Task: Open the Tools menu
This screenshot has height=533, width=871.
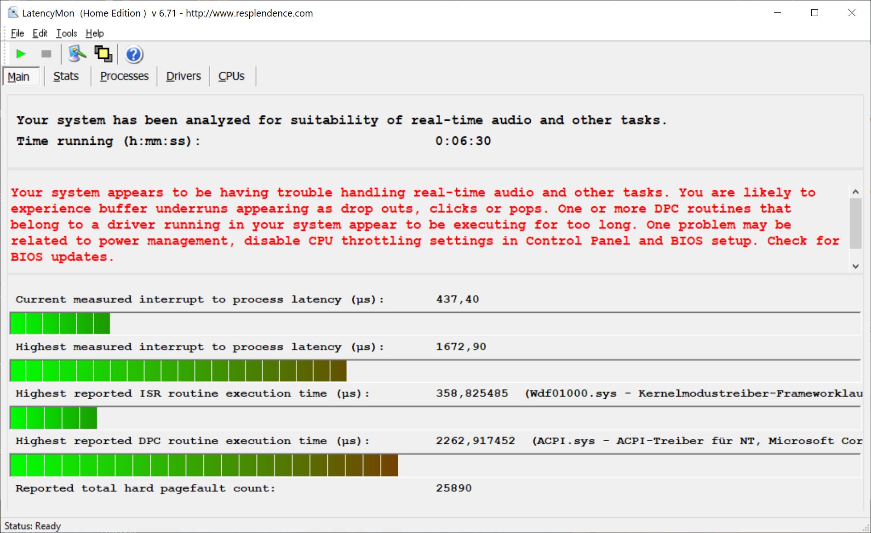Action: tap(67, 33)
